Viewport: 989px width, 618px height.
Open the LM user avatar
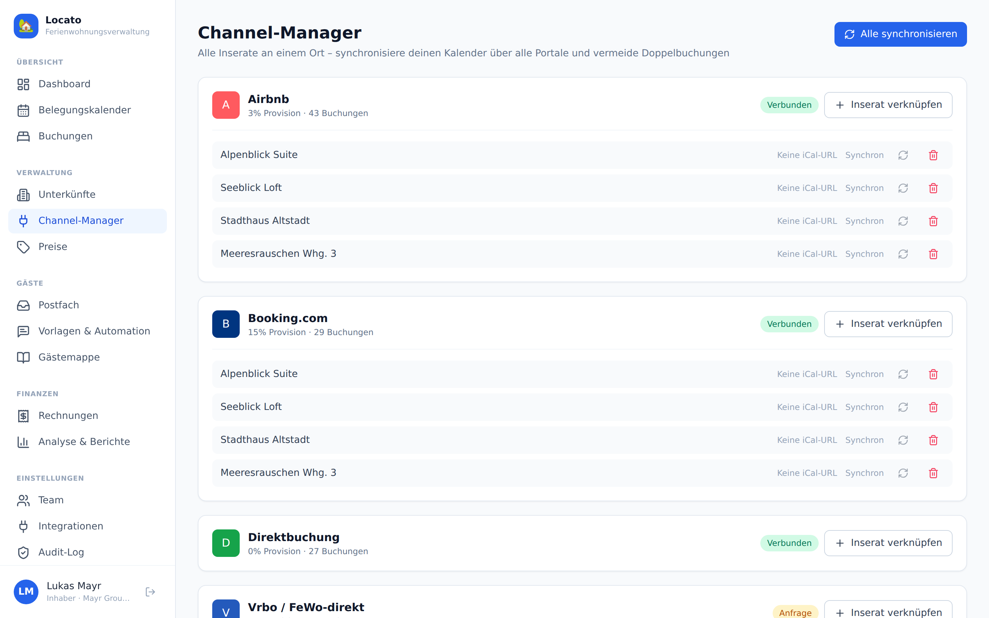26,592
